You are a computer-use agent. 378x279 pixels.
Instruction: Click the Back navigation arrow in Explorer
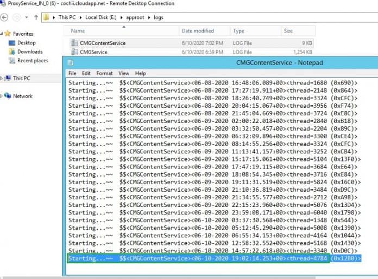pos(4,17)
